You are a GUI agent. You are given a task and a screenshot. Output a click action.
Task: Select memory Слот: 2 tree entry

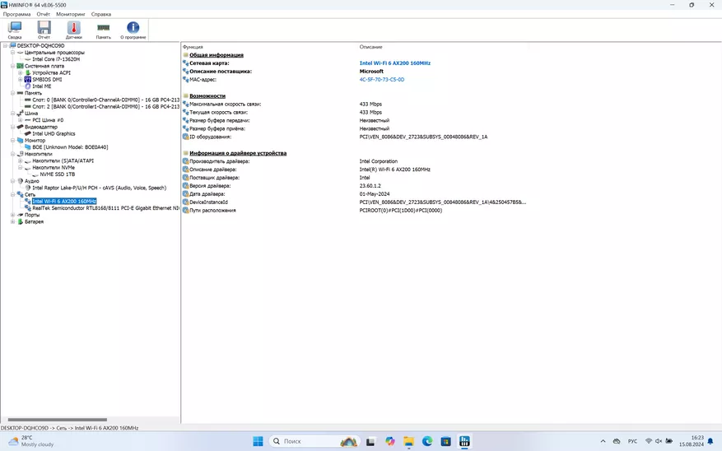click(x=105, y=106)
